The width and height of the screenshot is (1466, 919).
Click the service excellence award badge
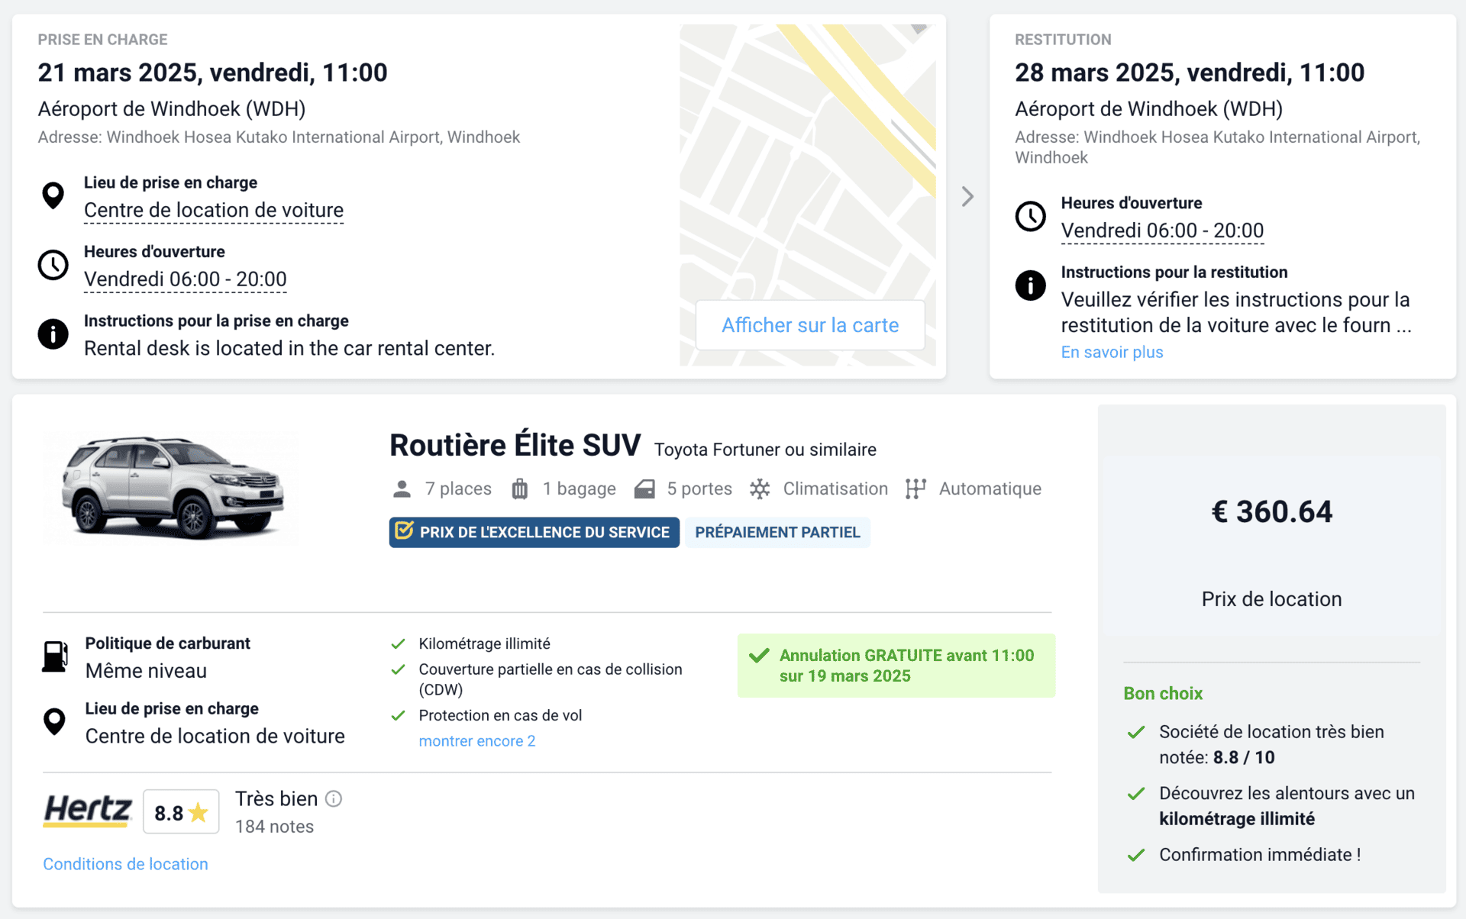(534, 532)
